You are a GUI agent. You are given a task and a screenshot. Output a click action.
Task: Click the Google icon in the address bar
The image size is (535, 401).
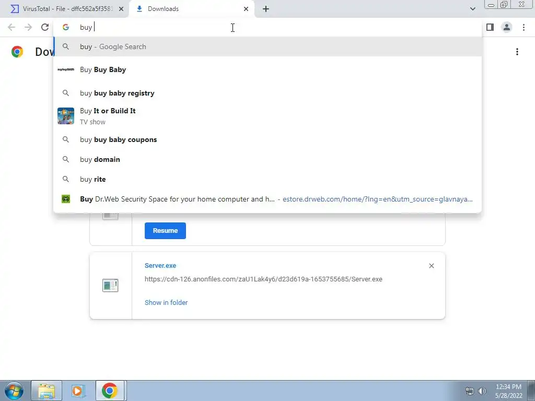pyautogui.click(x=66, y=27)
